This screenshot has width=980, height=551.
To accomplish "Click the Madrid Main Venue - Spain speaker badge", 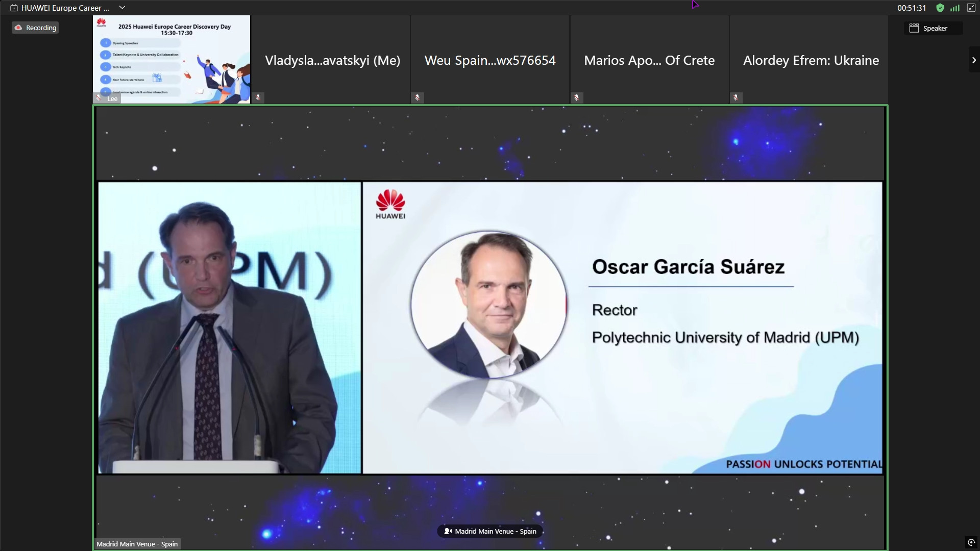I will (490, 531).
